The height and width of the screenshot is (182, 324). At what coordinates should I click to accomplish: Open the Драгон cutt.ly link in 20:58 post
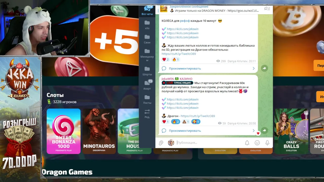[198, 116]
